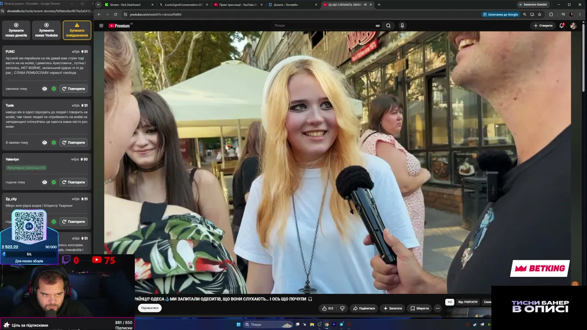
Task: Click 'Запитати Gemini' in Chrome title bar
Action: pos(533,5)
